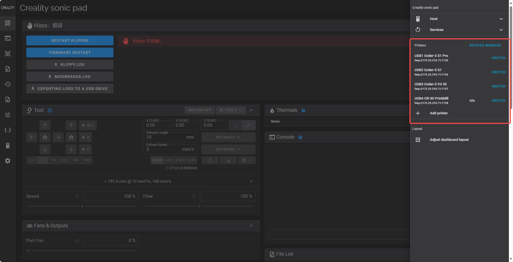Reset Flow to default
This screenshot has height=262, width=513.
click(x=194, y=196)
